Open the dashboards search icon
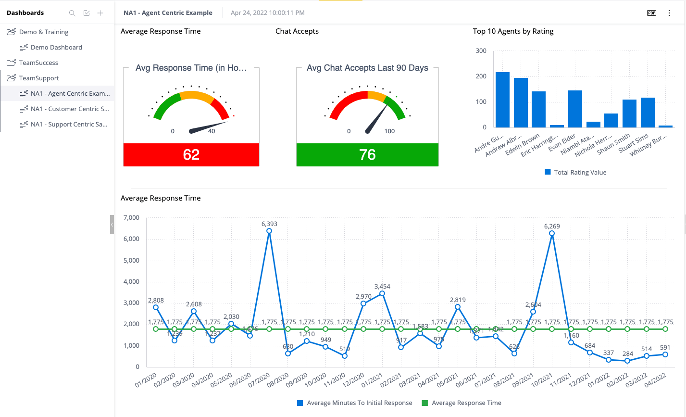The height and width of the screenshot is (417, 686). pos(72,13)
